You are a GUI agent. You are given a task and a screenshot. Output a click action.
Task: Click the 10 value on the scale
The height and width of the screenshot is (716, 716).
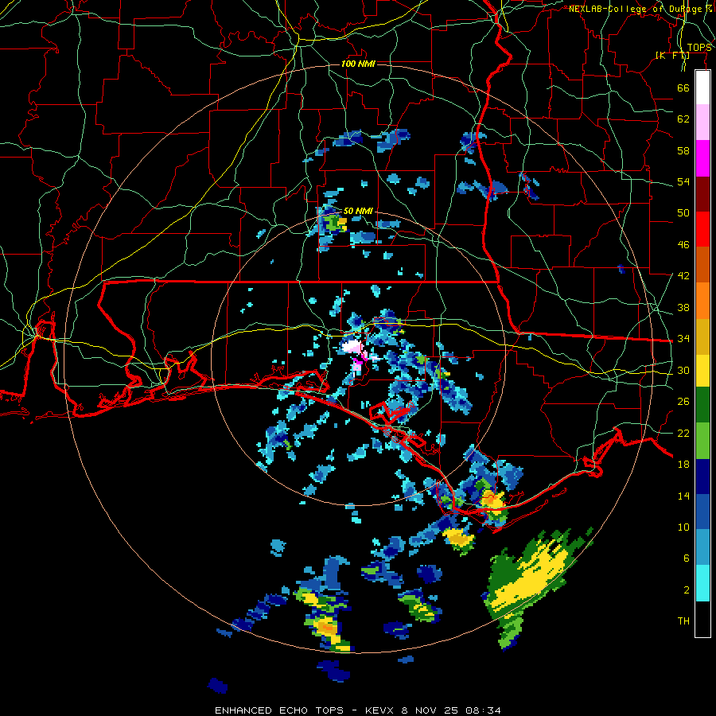tap(683, 527)
